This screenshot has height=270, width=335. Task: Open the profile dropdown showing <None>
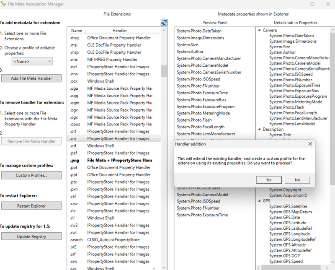[x=32, y=61]
